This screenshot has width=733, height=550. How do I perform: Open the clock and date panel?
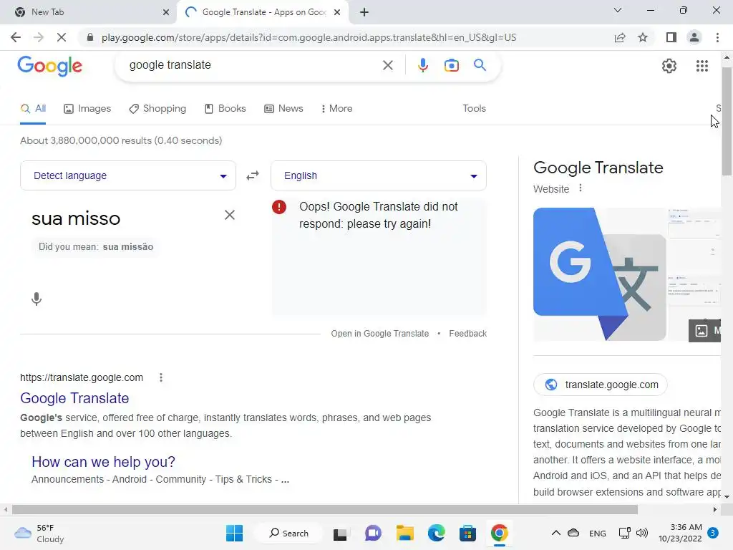680,533
